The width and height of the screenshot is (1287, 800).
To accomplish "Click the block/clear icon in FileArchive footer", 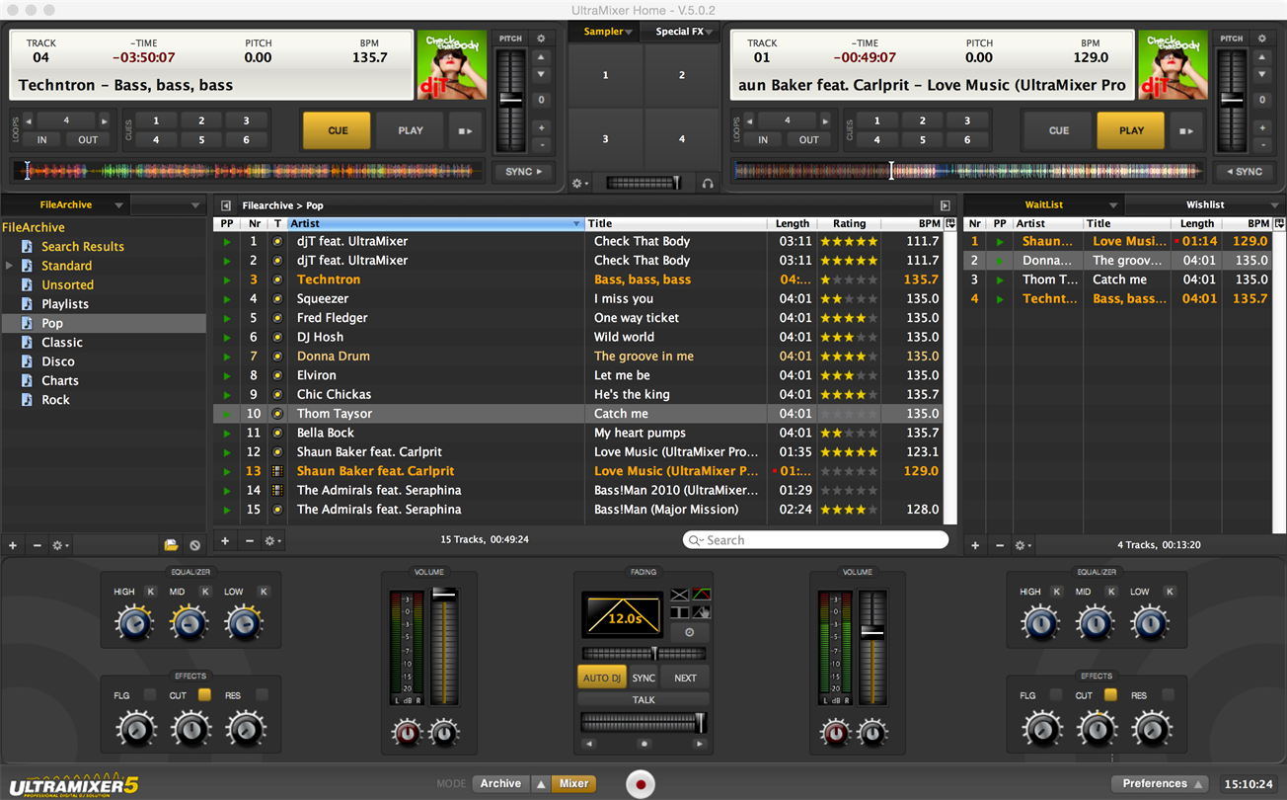I will [195, 545].
